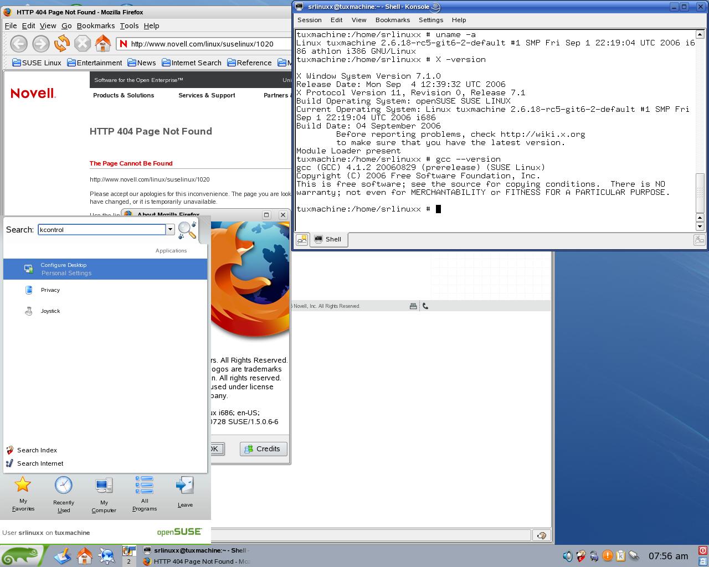Click Search Internet entry

point(34,463)
